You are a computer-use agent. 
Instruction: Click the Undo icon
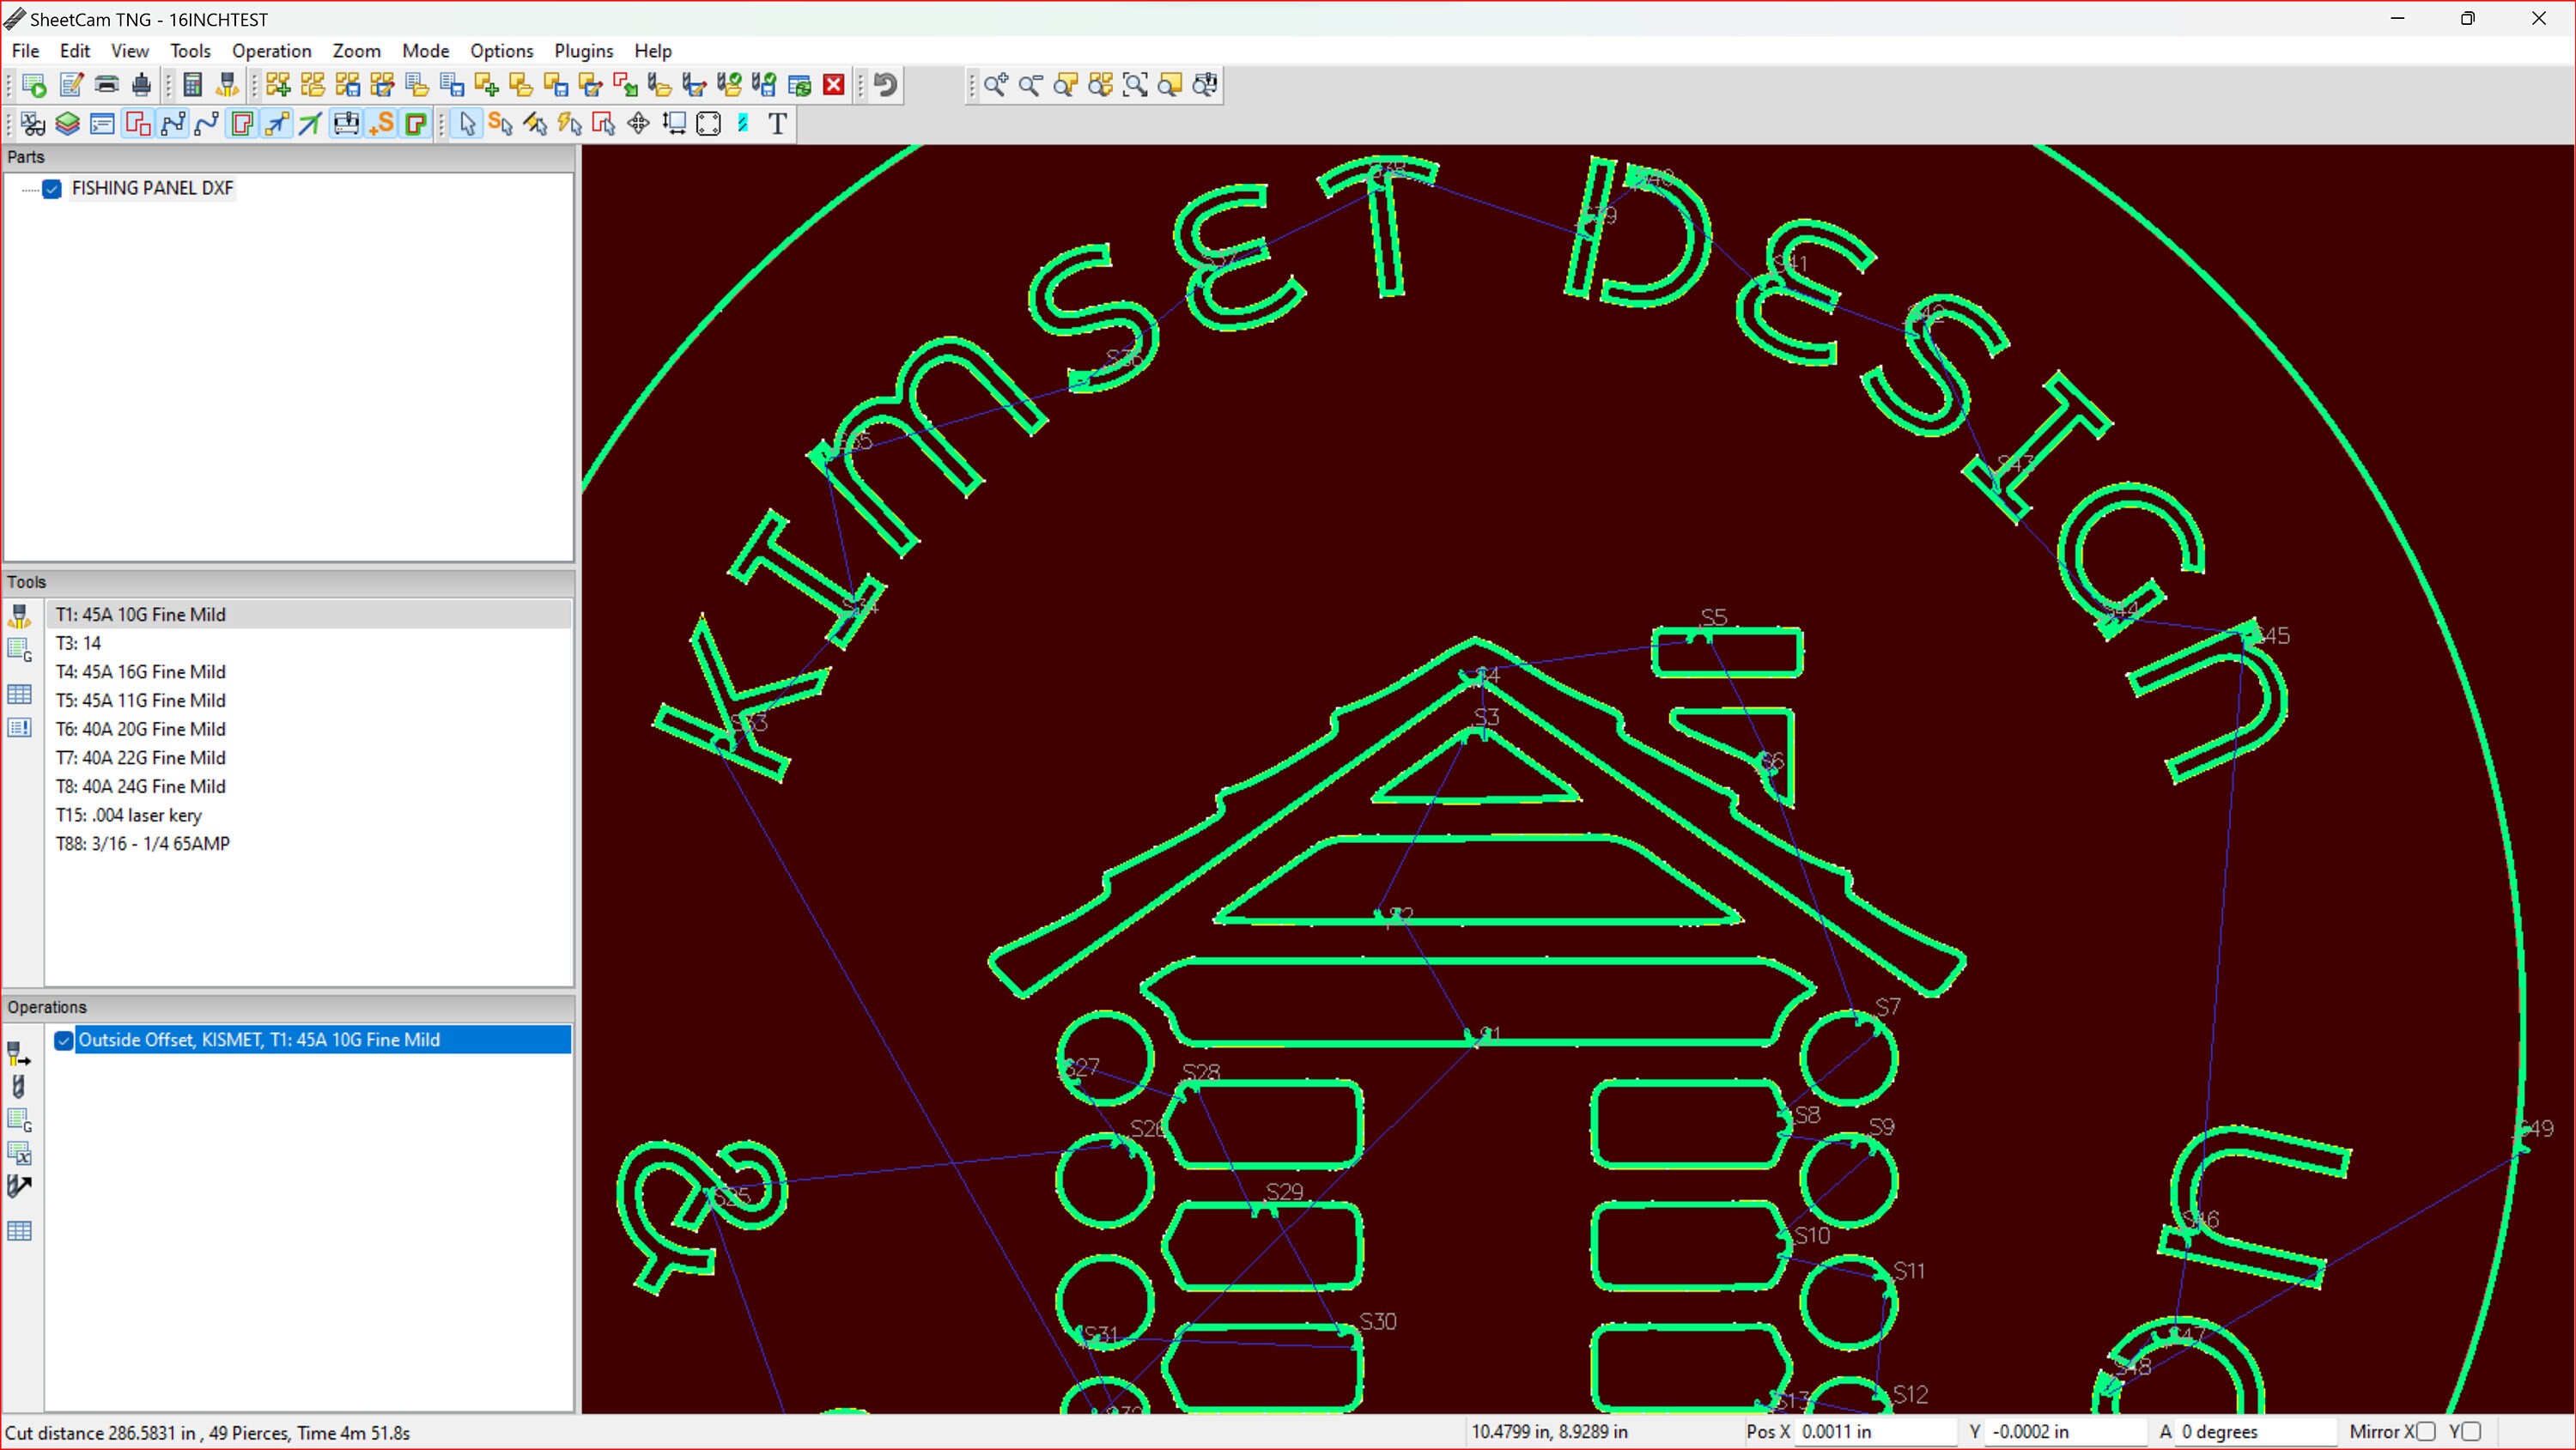point(884,85)
